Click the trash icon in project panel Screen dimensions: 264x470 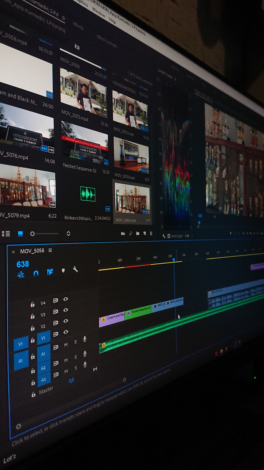point(151,233)
